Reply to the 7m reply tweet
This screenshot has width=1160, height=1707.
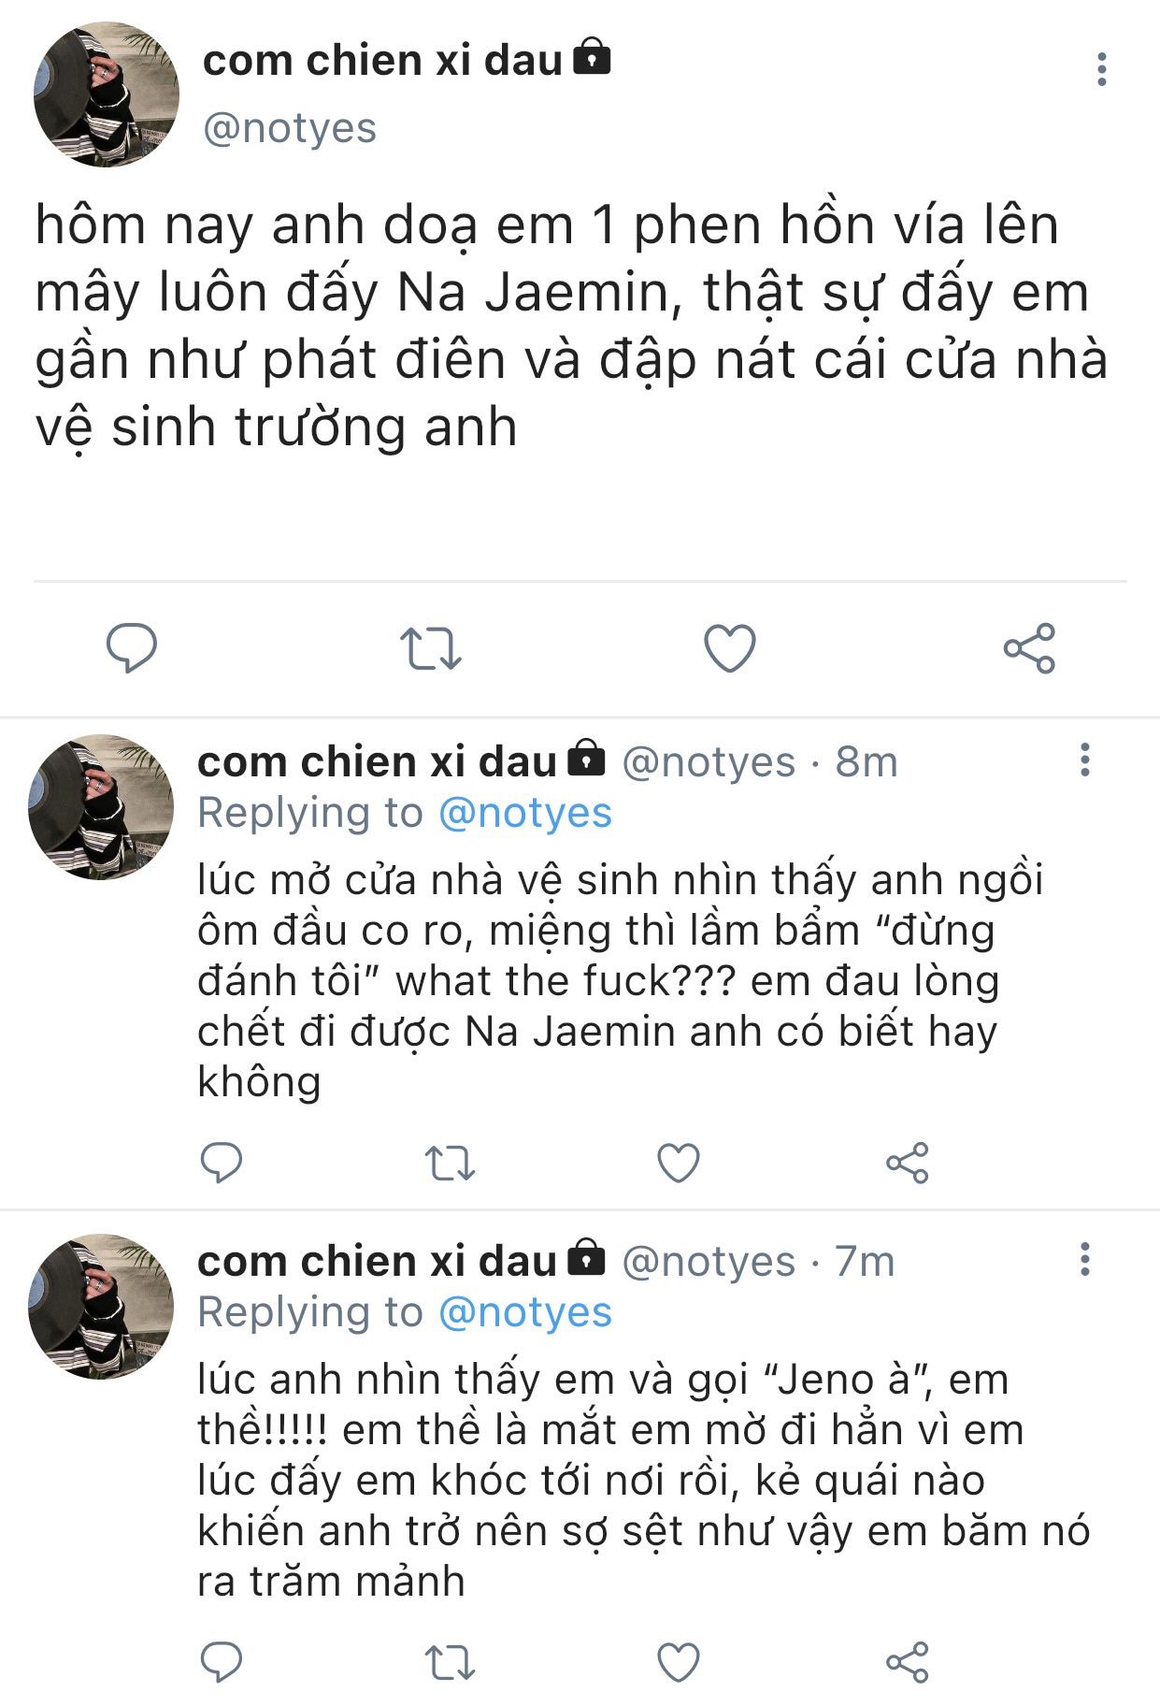pyautogui.click(x=222, y=1662)
